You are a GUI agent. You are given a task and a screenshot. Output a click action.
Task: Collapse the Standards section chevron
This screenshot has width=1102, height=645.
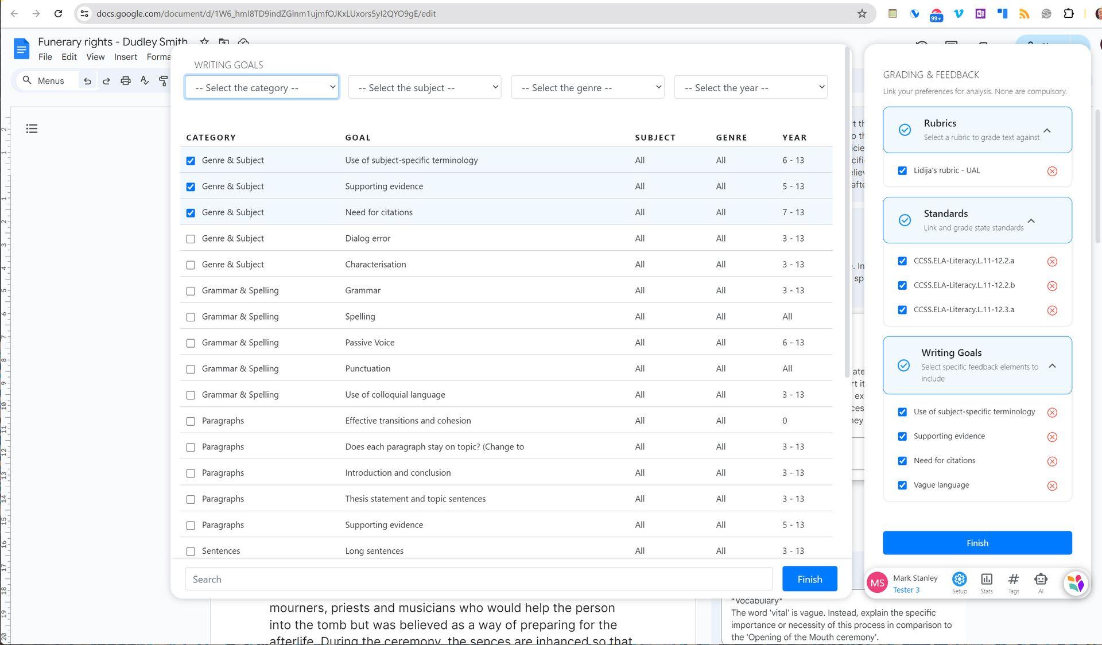point(1031,221)
